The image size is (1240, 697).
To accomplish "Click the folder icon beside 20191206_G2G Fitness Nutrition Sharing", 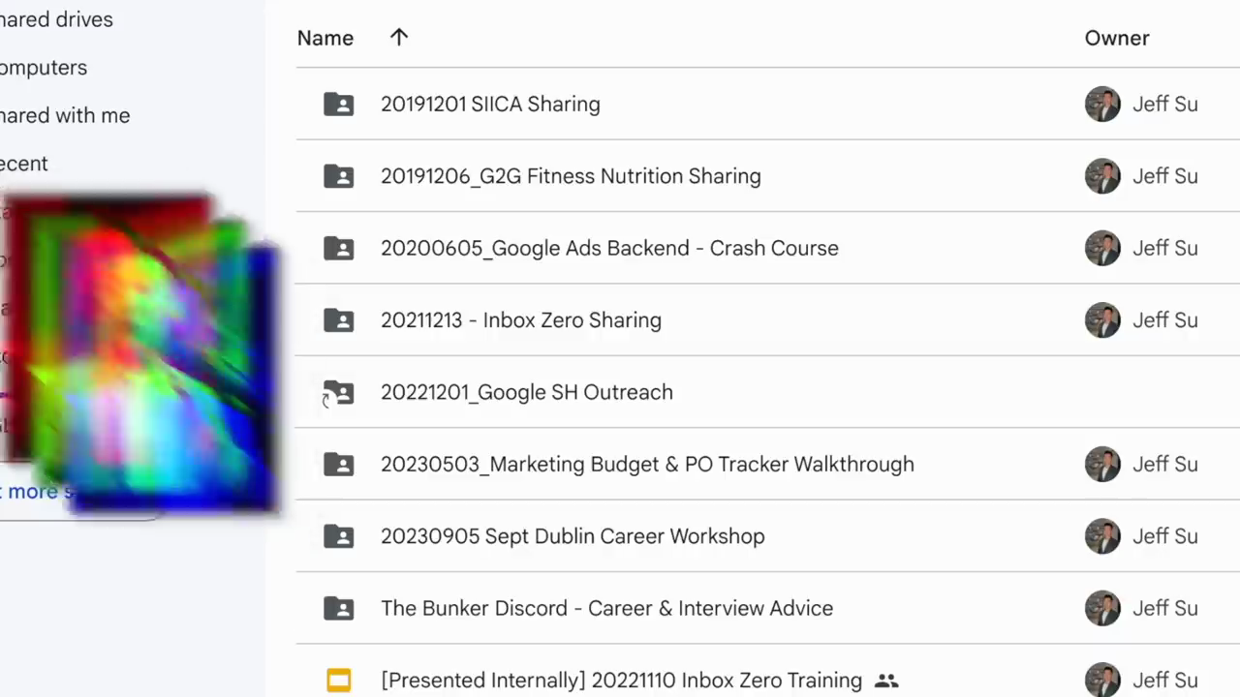I will (x=338, y=176).
